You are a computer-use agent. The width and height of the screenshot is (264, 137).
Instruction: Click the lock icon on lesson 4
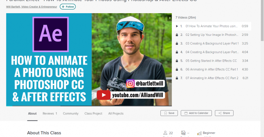click(x=177, y=52)
